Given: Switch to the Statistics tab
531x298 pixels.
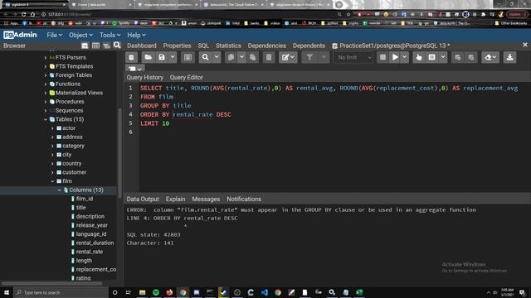Looking at the screenshot, I should [x=228, y=46].
